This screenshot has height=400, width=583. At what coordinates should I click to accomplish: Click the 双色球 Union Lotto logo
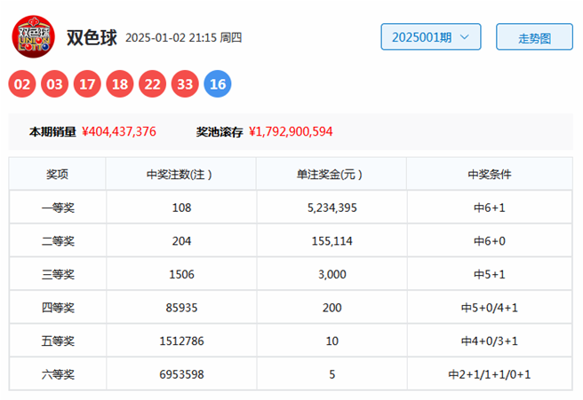[x=34, y=36]
